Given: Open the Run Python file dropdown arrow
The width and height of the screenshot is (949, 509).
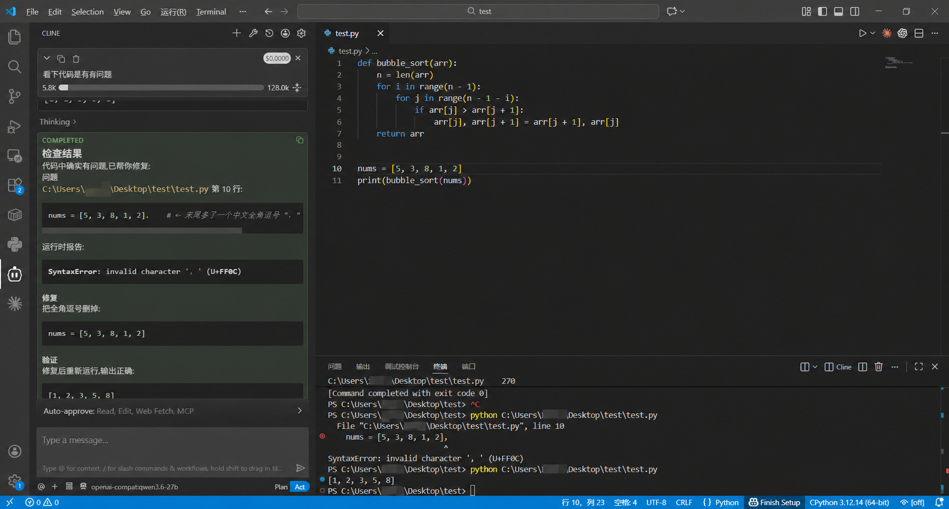Looking at the screenshot, I should coord(873,33).
